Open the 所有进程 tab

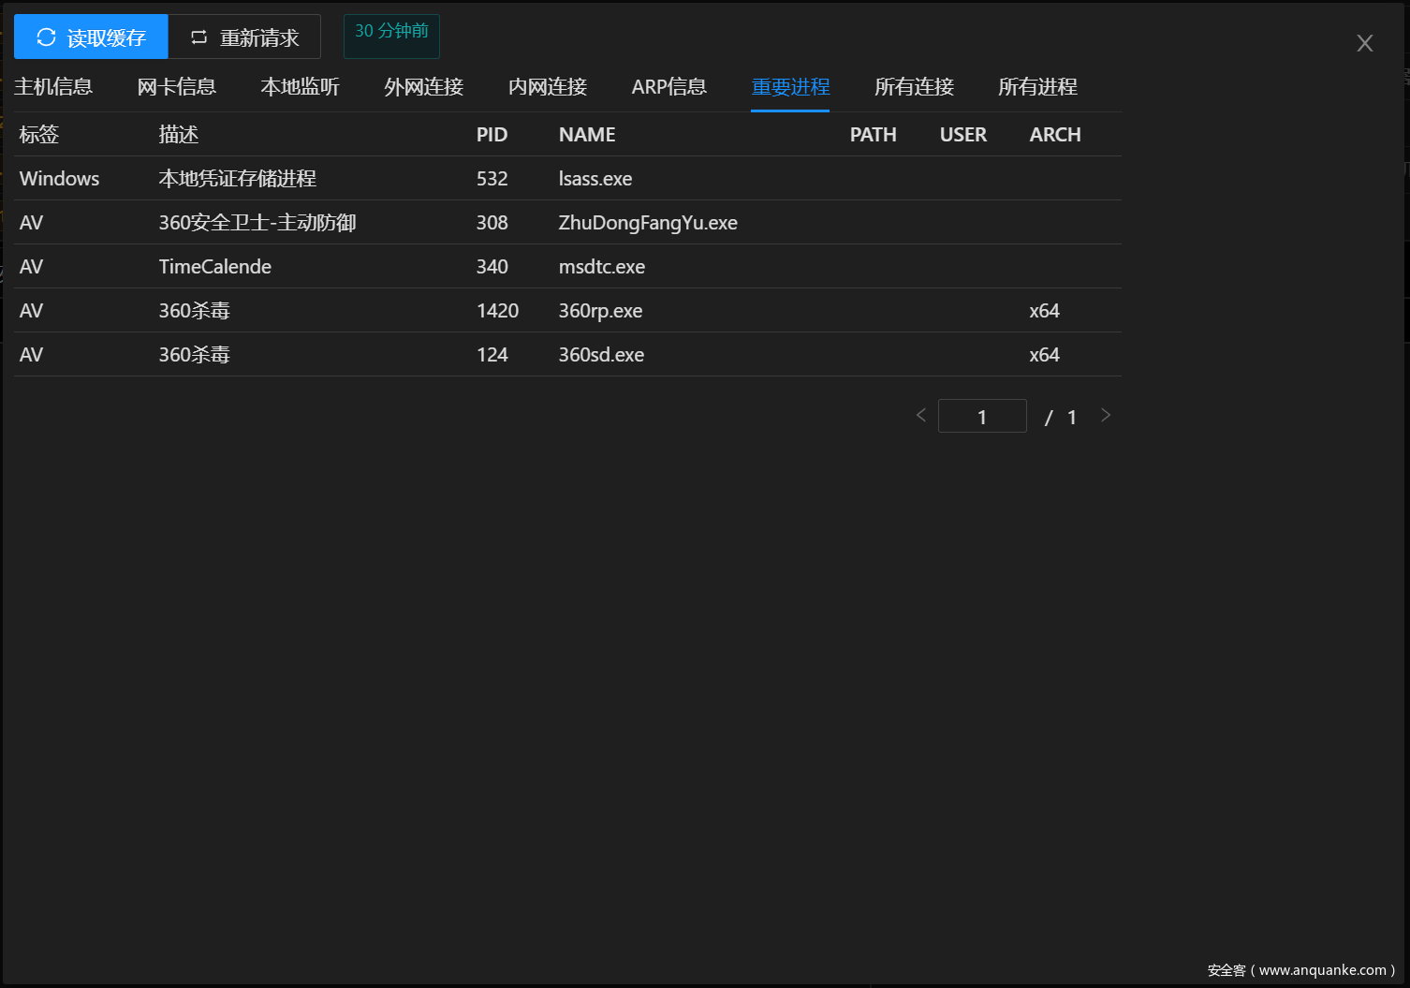point(1037,87)
